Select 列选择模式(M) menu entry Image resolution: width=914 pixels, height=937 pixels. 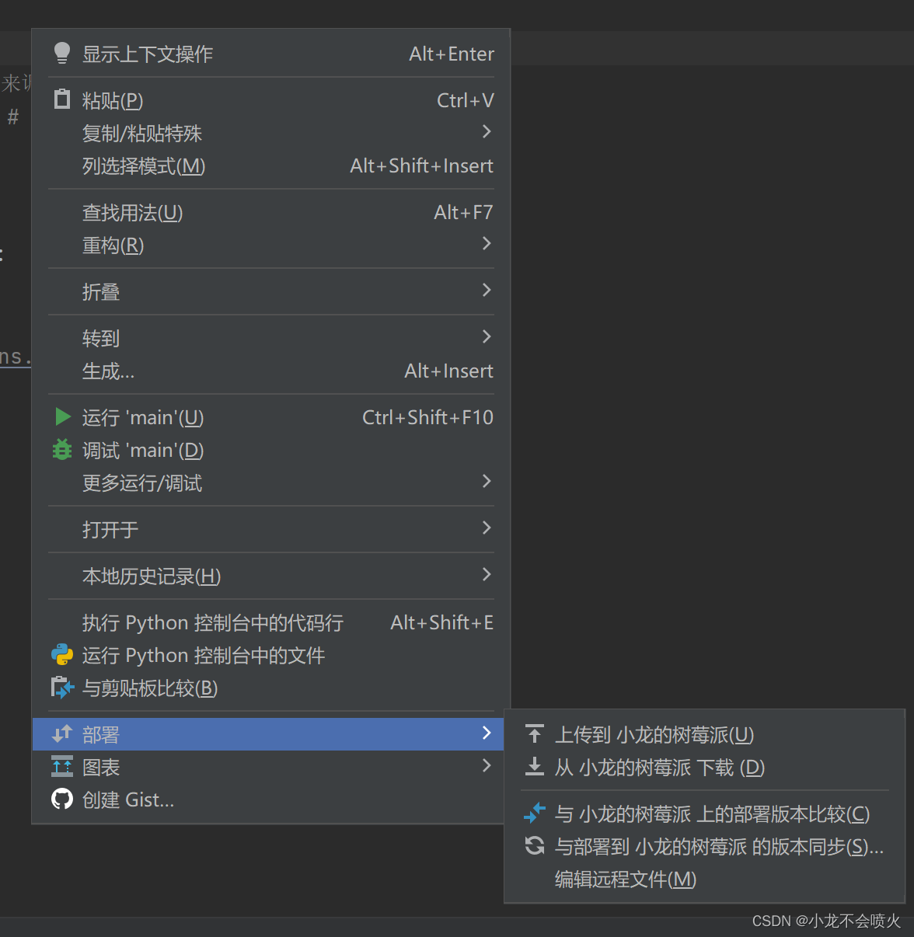(271, 165)
